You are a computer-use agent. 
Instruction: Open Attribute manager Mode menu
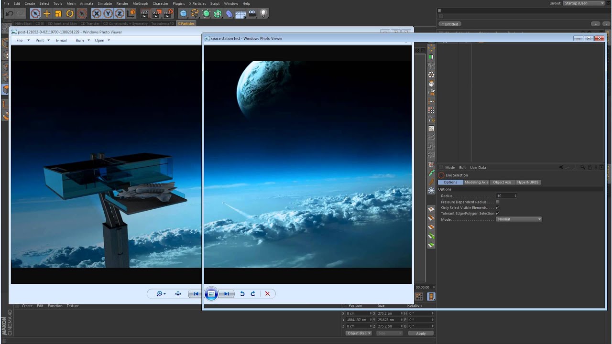point(450,168)
